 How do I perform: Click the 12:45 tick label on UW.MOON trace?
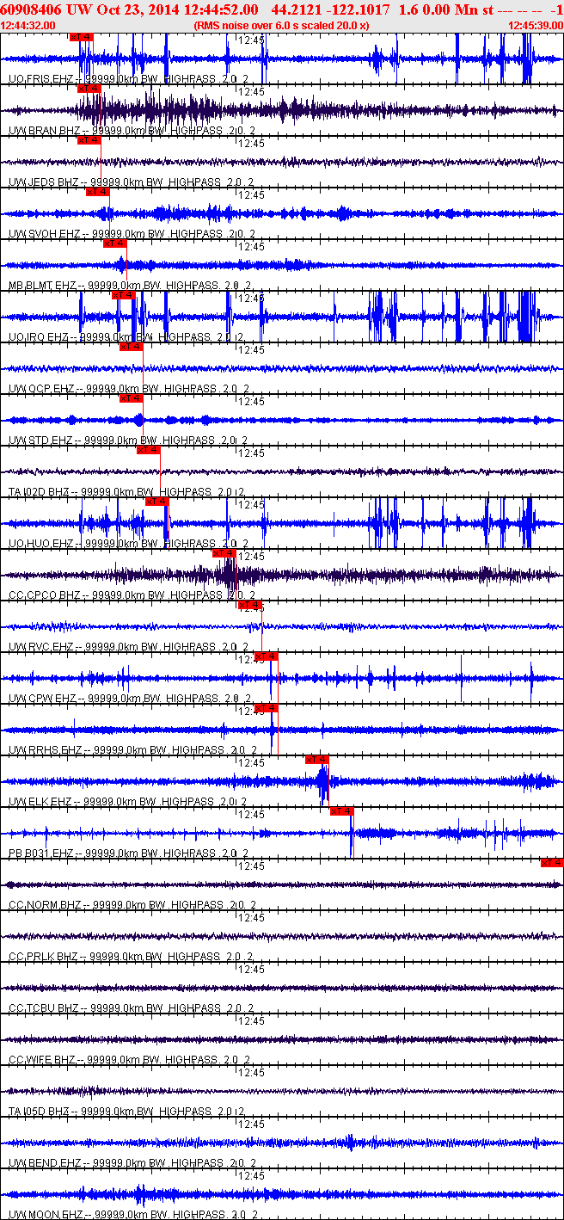click(251, 1175)
